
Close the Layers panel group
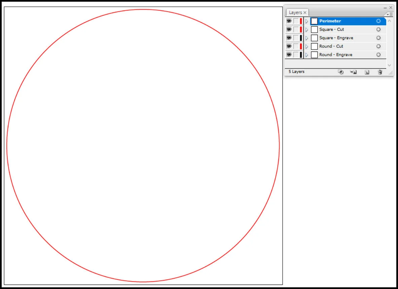[x=391, y=8]
